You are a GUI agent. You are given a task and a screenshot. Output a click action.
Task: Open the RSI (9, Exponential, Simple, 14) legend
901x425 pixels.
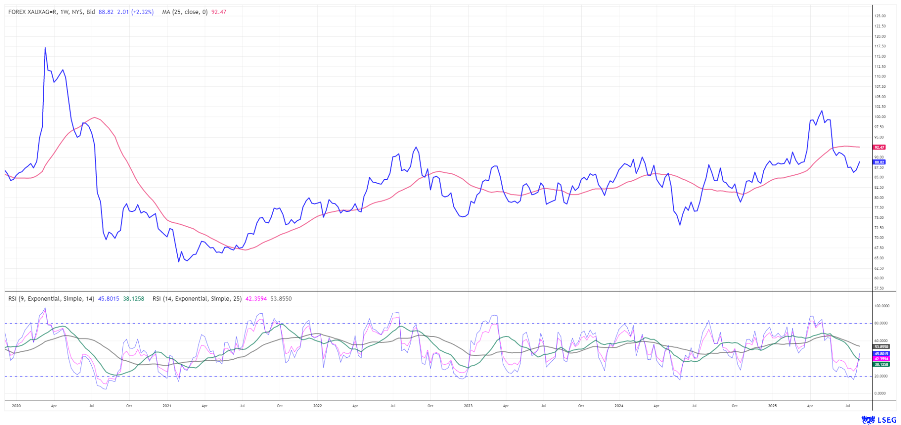pyautogui.click(x=51, y=299)
